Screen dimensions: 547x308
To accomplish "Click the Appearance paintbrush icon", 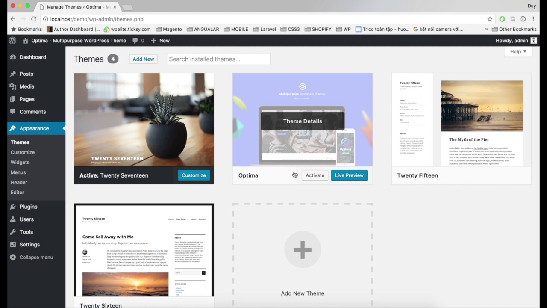I will (x=13, y=128).
